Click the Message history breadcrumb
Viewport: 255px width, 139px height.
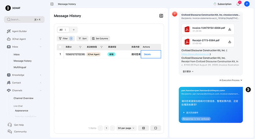pyautogui.click(x=67, y=4)
